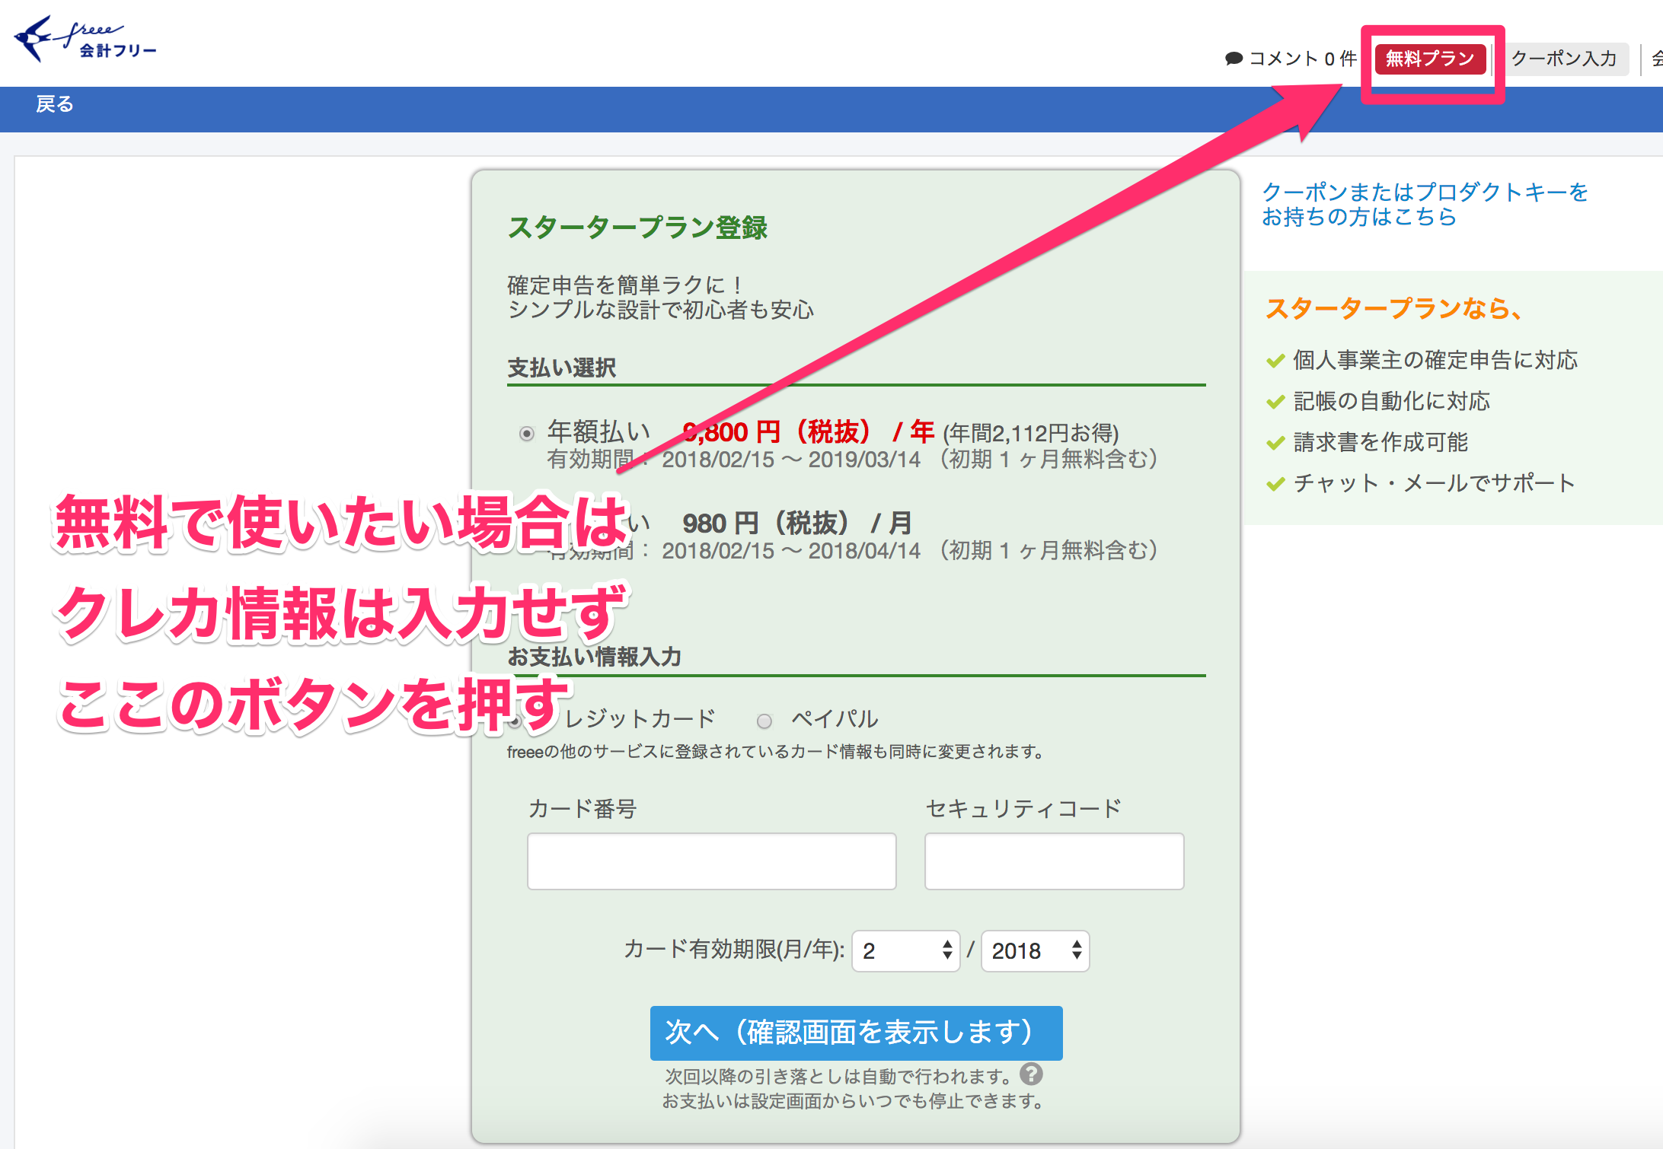The image size is (1663, 1149).
Task: Click checkmark beside チャット・メールでサポート
Action: pos(1275,484)
